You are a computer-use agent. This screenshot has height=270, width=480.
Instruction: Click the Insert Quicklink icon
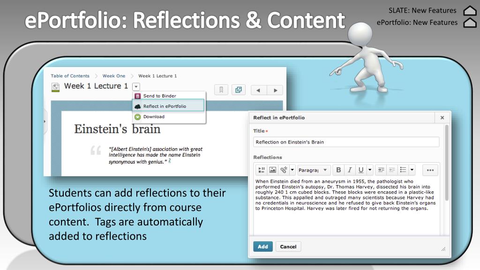tap(284, 170)
